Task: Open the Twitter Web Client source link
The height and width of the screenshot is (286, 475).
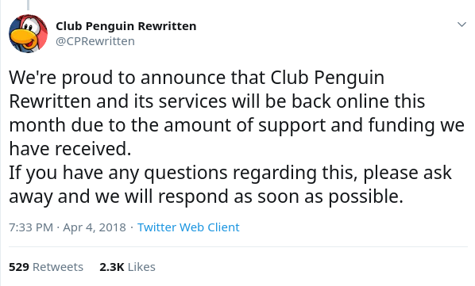Action: pos(188,227)
